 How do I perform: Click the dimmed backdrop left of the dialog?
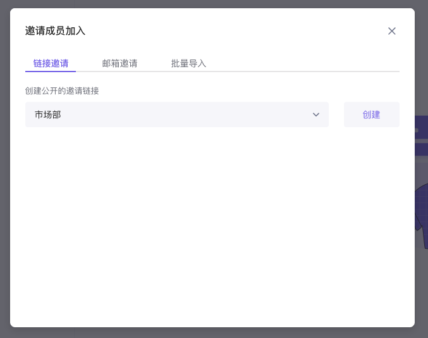4,171
